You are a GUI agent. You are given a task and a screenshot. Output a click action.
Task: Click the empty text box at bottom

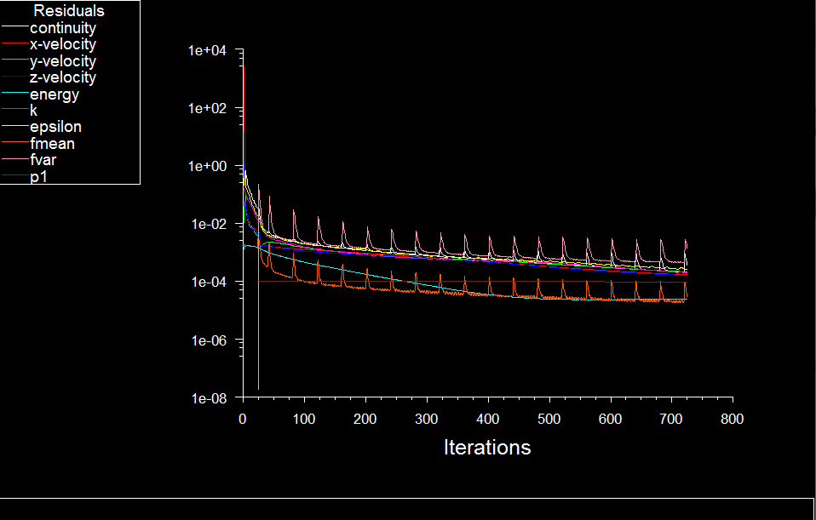tap(407, 509)
